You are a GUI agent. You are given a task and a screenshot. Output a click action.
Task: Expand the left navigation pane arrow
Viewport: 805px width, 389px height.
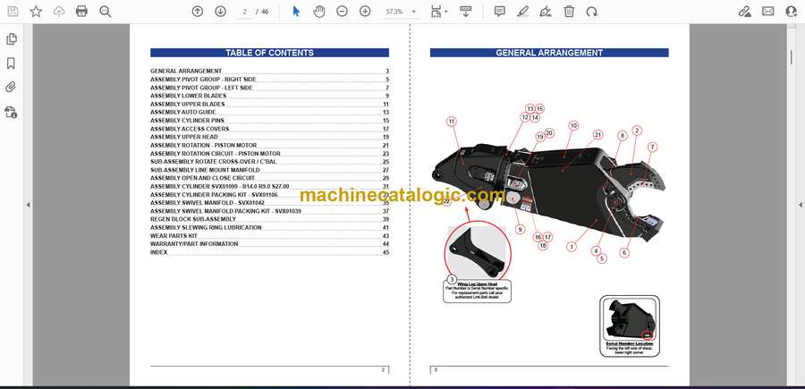tap(29, 205)
